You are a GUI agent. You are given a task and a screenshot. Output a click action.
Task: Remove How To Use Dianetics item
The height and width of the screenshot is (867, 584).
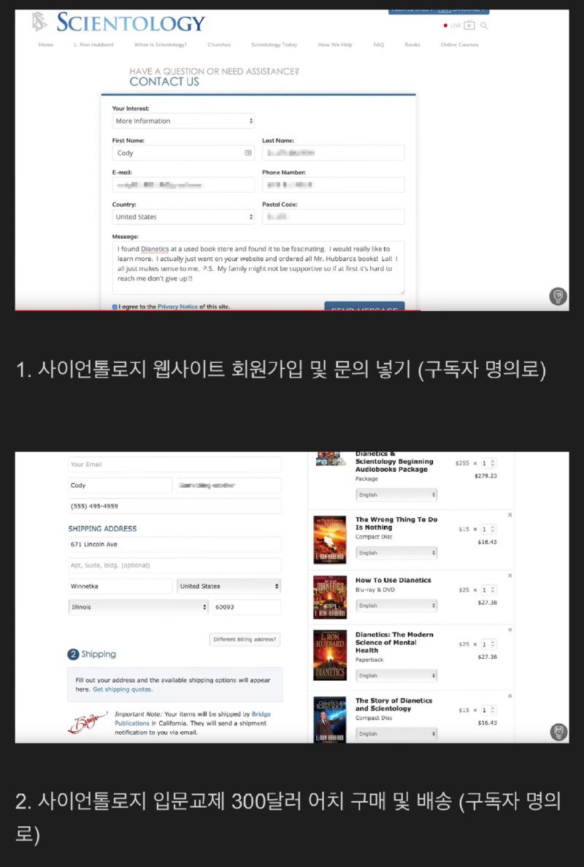(510, 576)
